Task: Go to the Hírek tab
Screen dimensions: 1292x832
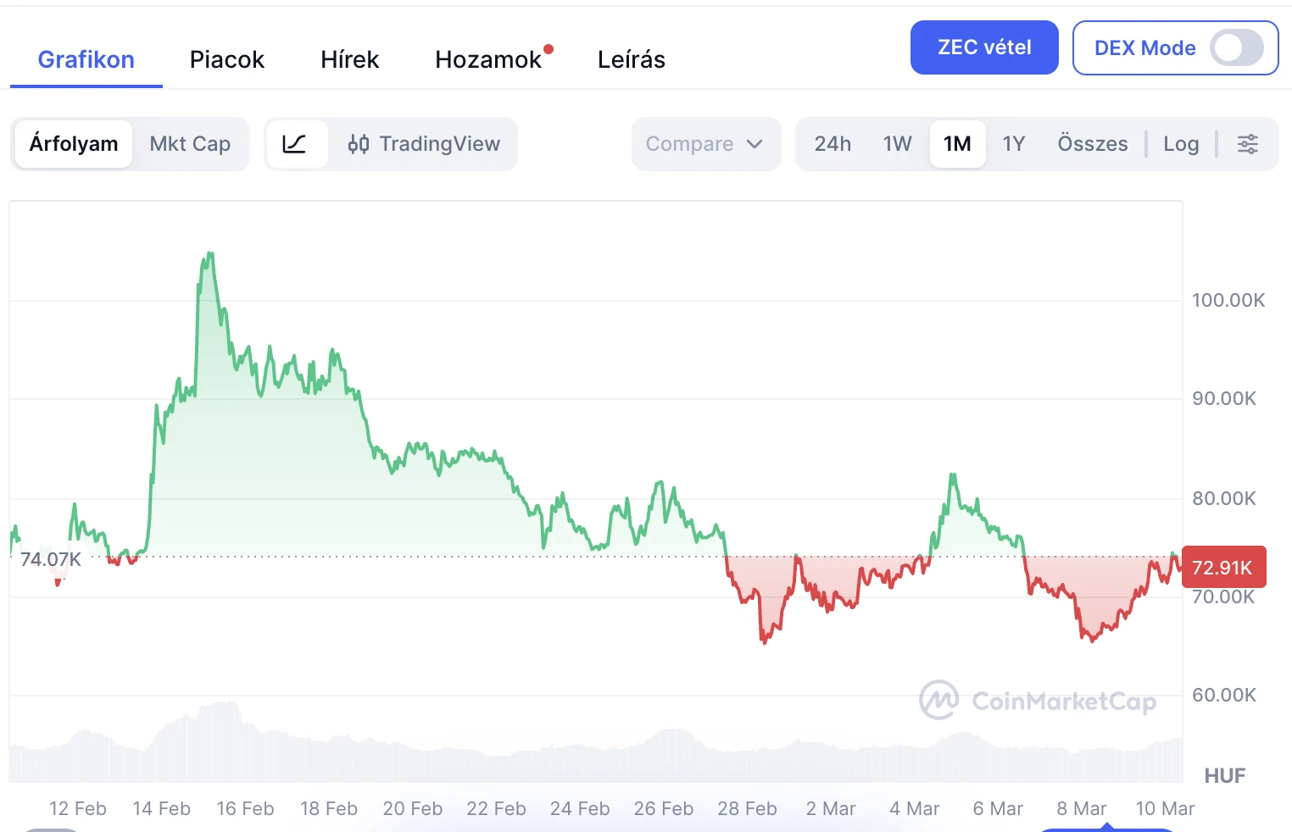Action: pyautogui.click(x=349, y=59)
